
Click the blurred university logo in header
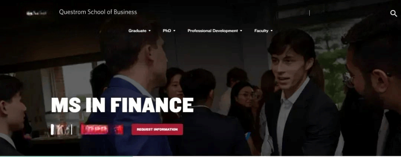36,13
